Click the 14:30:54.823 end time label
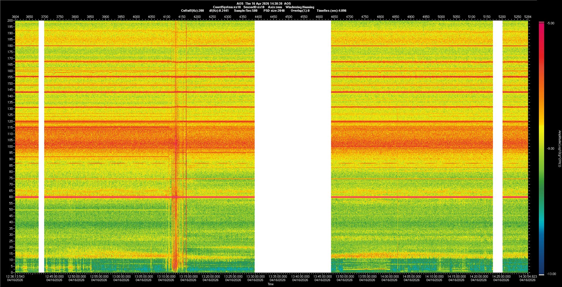Image resolution: width=562 pixels, height=287 pixels. (527, 276)
